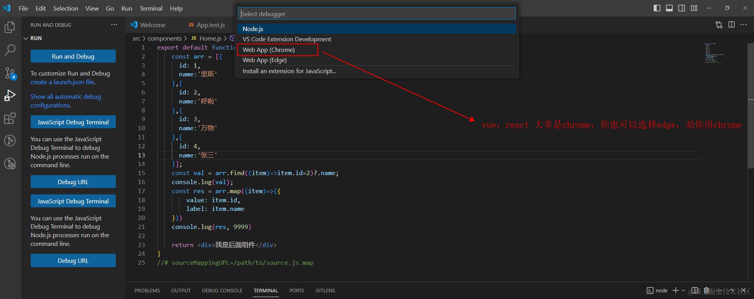This screenshot has width=754, height=299.
Task: Open the Explorer view in activity bar
Action: click(x=10, y=27)
